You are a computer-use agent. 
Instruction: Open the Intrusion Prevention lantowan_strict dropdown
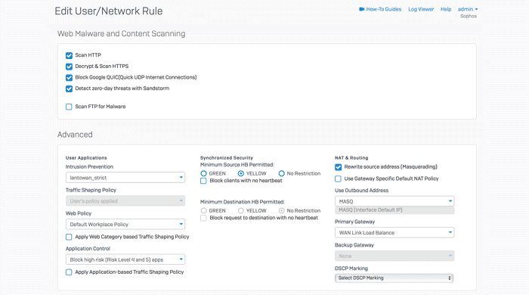125,178
